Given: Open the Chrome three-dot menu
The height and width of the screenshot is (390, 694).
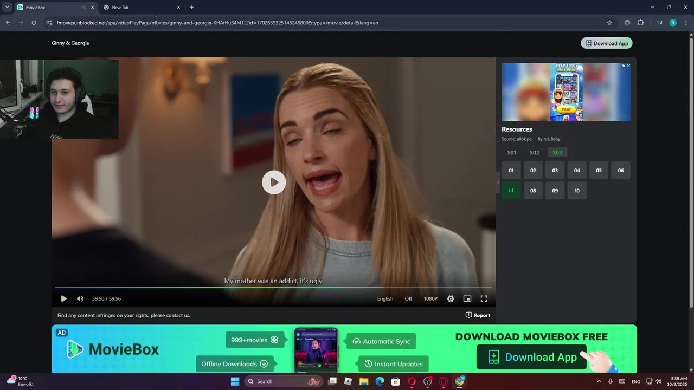Looking at the screenshot, I should pos(686,23).
